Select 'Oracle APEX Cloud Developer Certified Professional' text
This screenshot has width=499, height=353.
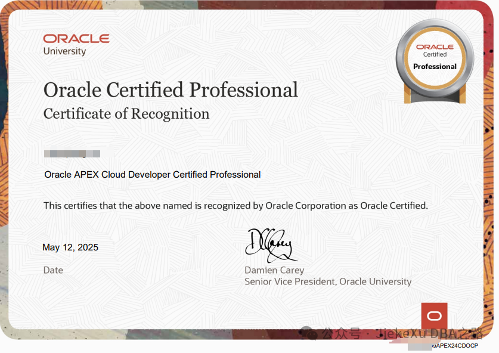(153, 175)
